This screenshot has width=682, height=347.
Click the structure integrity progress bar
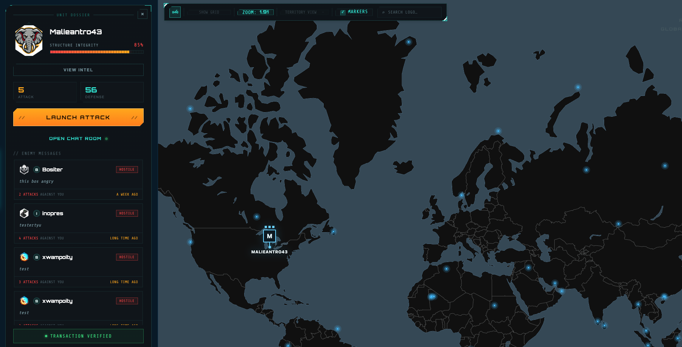pos(97,52)
